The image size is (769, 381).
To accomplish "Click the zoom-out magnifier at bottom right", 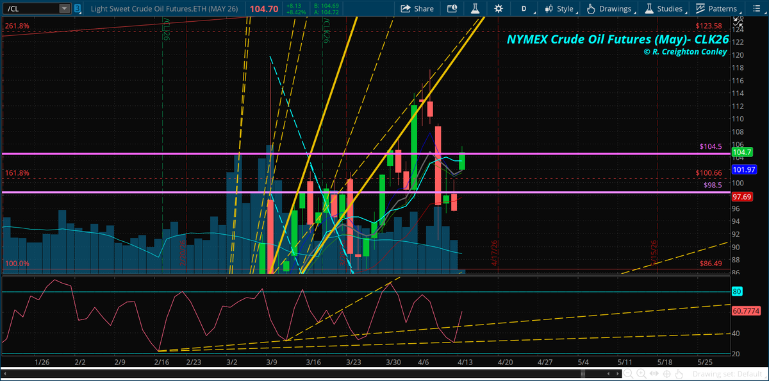I will point(627,373).
